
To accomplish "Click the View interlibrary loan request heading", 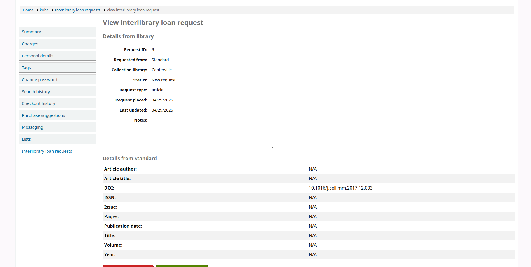I will 153,23.
